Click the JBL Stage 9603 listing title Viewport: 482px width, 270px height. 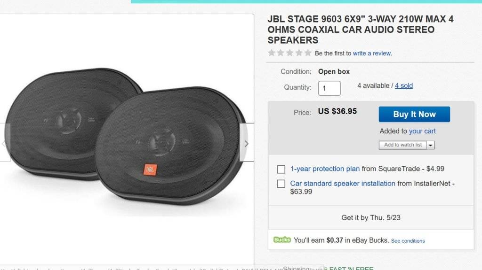pos(361,30)
